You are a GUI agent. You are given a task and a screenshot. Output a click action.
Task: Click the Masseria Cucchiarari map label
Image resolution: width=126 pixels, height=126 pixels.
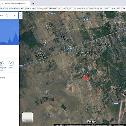[86, 54]
